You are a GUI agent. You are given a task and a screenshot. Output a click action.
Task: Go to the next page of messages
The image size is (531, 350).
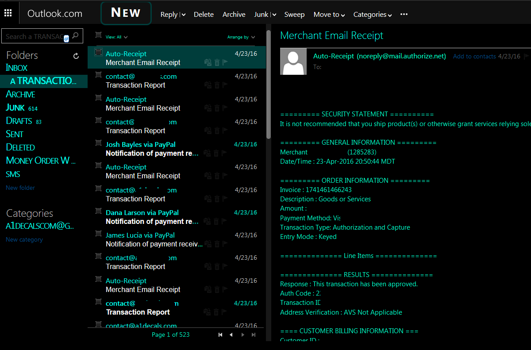click(242, 335)
